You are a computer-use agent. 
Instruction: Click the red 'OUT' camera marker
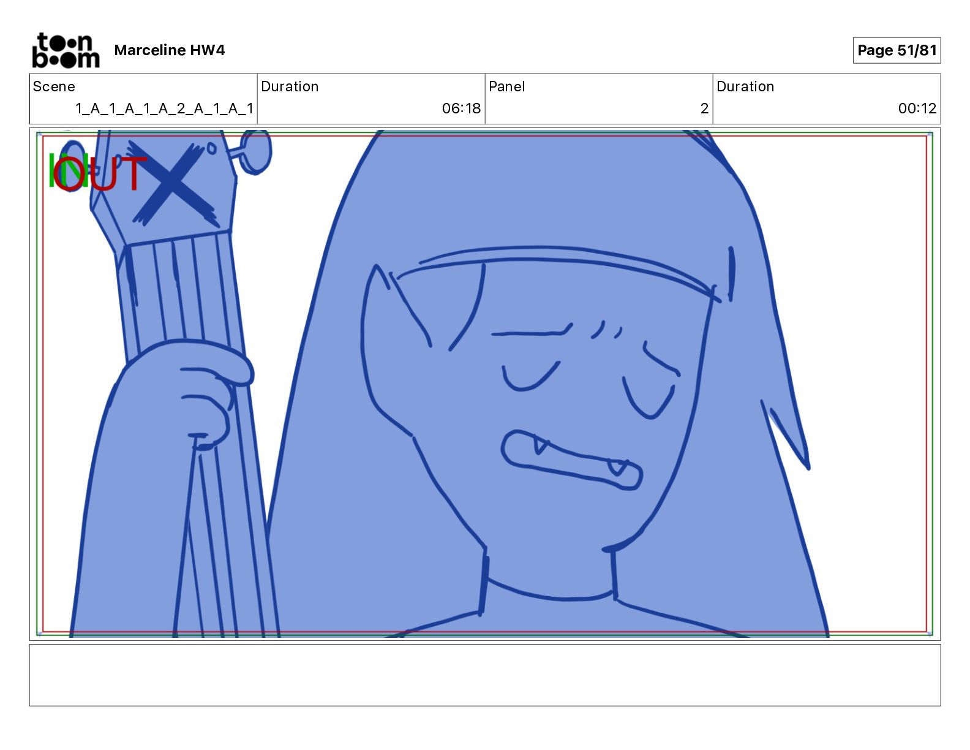(100, 173)
